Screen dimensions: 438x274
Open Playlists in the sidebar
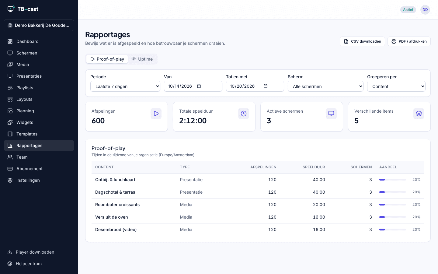pos(39,88)
